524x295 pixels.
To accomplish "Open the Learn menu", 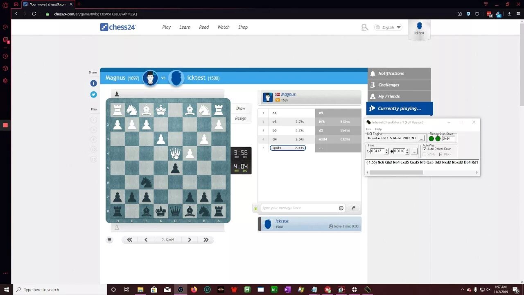I will pyautogui.click(x=185, y=27).
